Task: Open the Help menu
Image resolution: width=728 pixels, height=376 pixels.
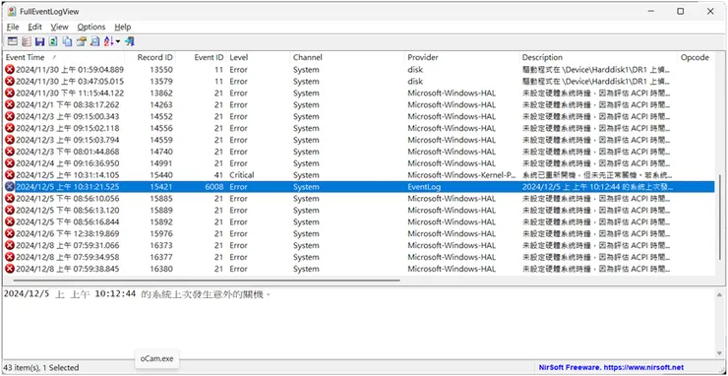Action: pyautogui.click(x=123, y=27)
